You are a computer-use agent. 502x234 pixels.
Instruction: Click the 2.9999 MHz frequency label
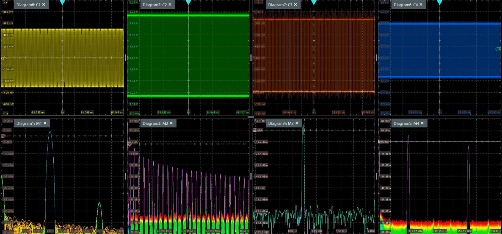163,231
